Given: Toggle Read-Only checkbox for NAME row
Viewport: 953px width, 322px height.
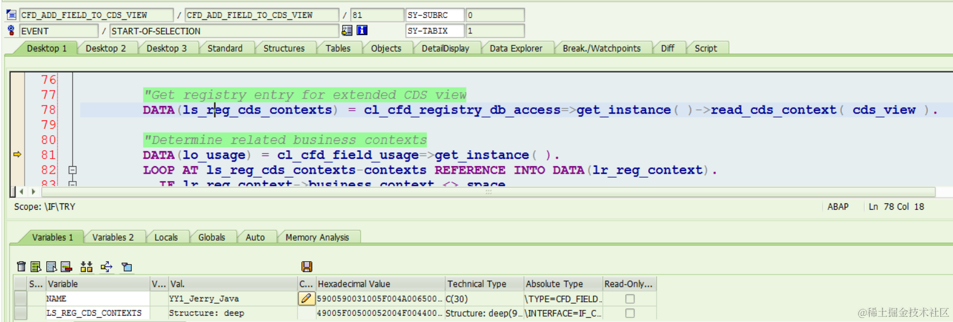Looking at the screenshot, I should pyautogui.click(x=630, y=299).
